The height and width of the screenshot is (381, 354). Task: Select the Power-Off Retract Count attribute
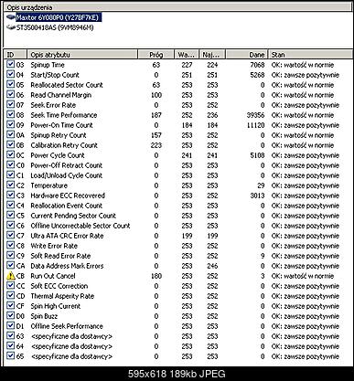pyautogui.click(x=67, y=165)
